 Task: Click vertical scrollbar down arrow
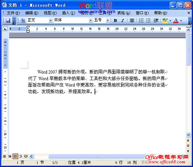tap(188, 135)
